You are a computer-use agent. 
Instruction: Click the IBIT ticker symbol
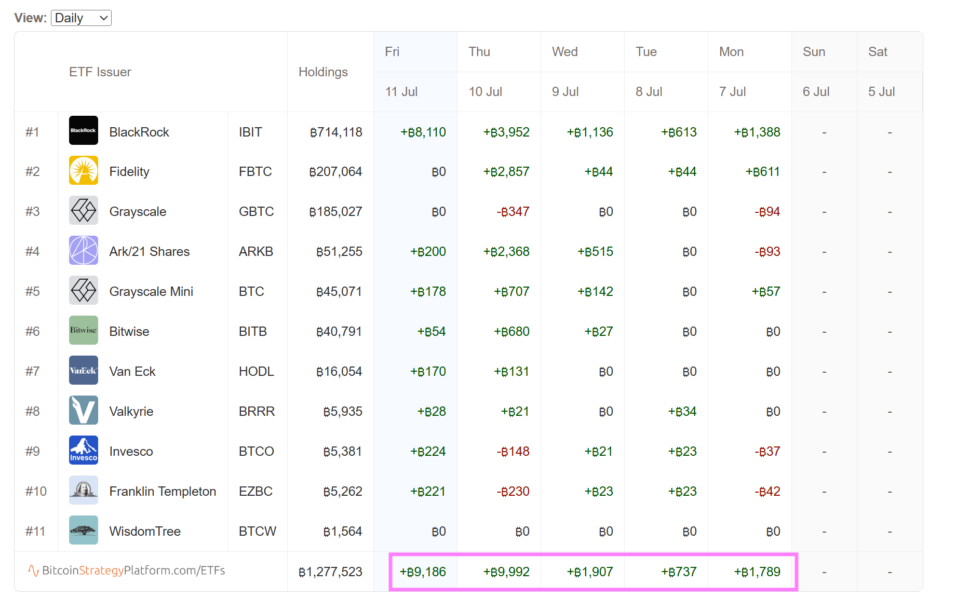pos(250,132)
